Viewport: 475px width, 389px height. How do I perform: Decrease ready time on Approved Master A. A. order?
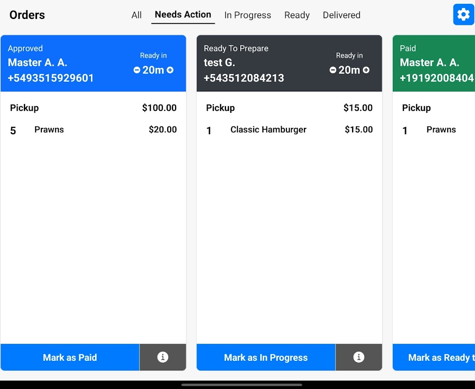point(137,71)
